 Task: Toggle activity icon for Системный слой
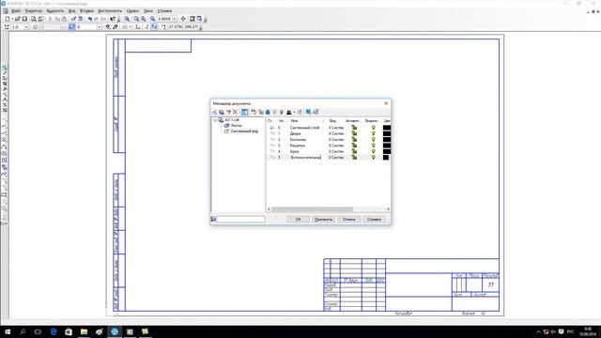pyautogui.click(x=354, y=128)
